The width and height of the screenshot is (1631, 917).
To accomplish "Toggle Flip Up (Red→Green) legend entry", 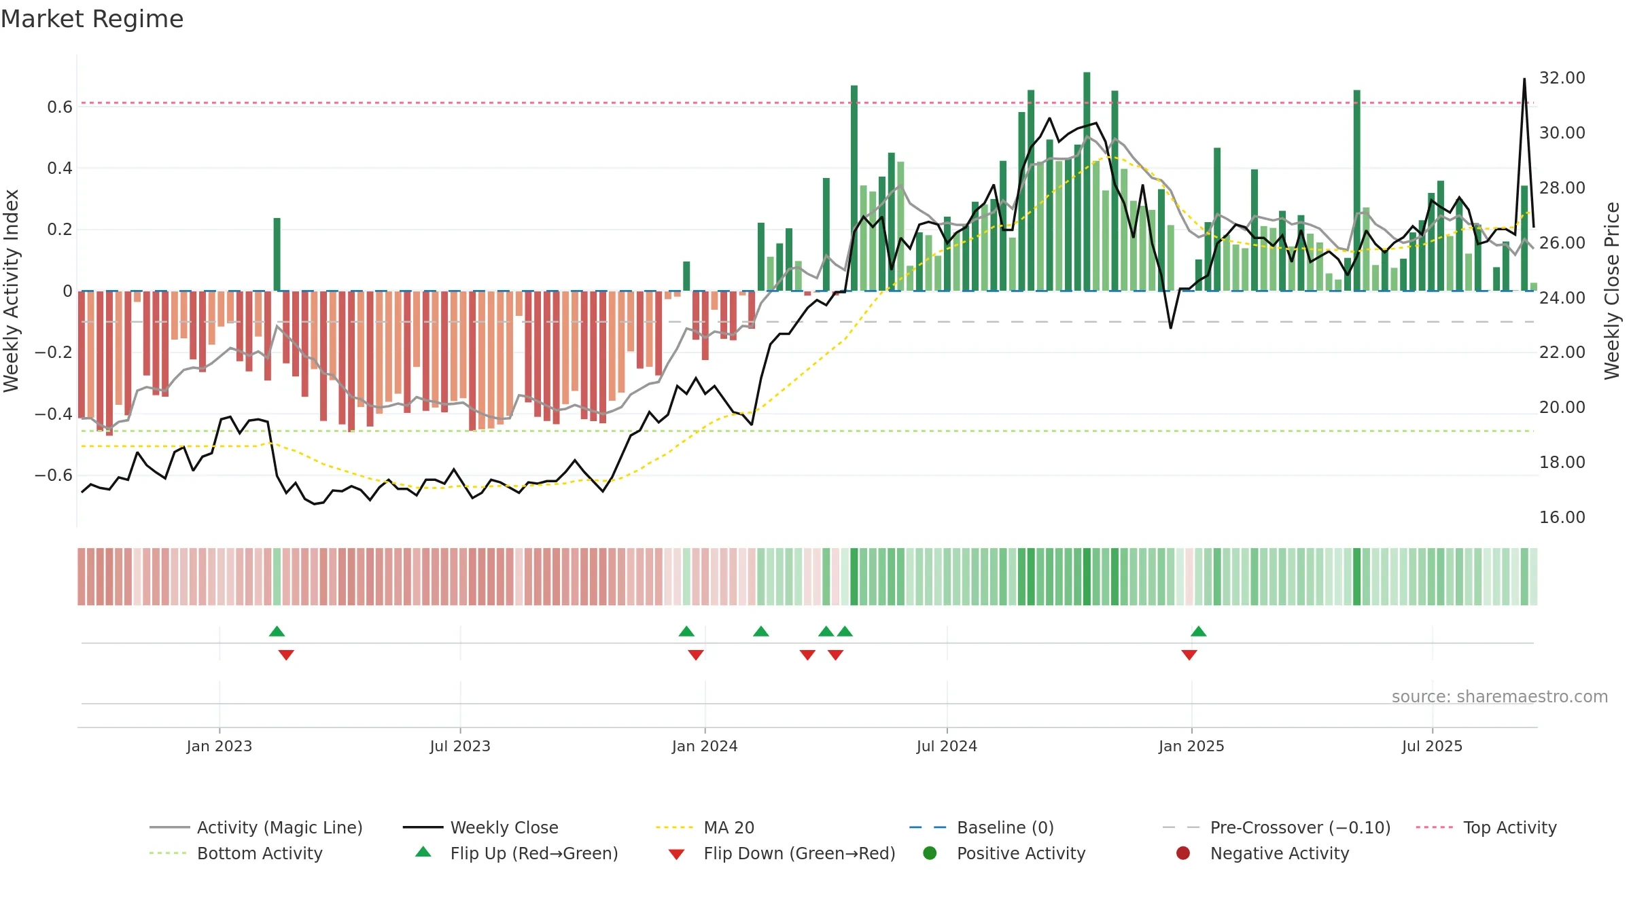I will coord(516,853).
